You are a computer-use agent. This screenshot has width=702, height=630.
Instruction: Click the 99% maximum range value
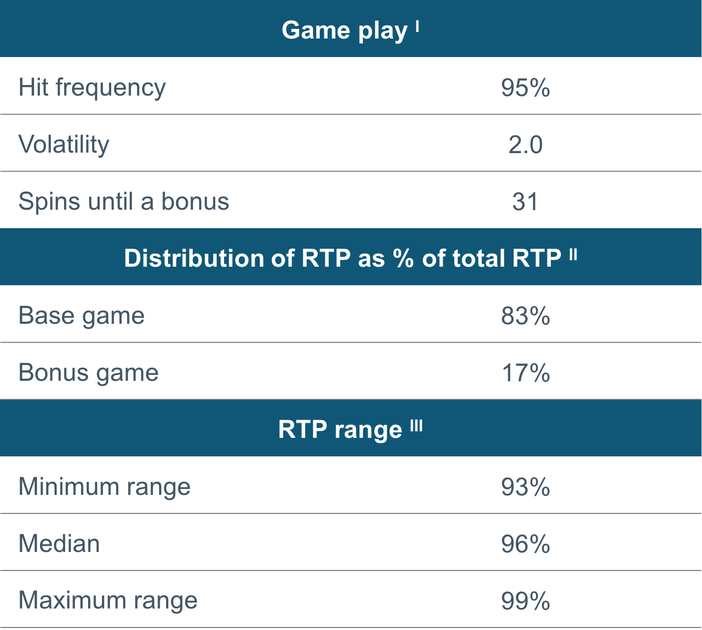click(525, 601)
